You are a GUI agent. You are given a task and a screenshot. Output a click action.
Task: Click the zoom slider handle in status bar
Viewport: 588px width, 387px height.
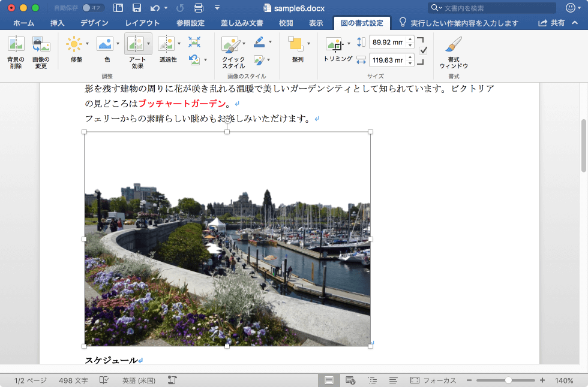click(x=508, y=380)
